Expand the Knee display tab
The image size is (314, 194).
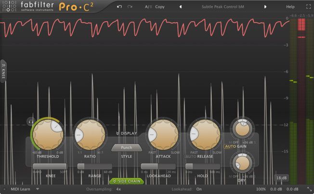click(3, 71)
